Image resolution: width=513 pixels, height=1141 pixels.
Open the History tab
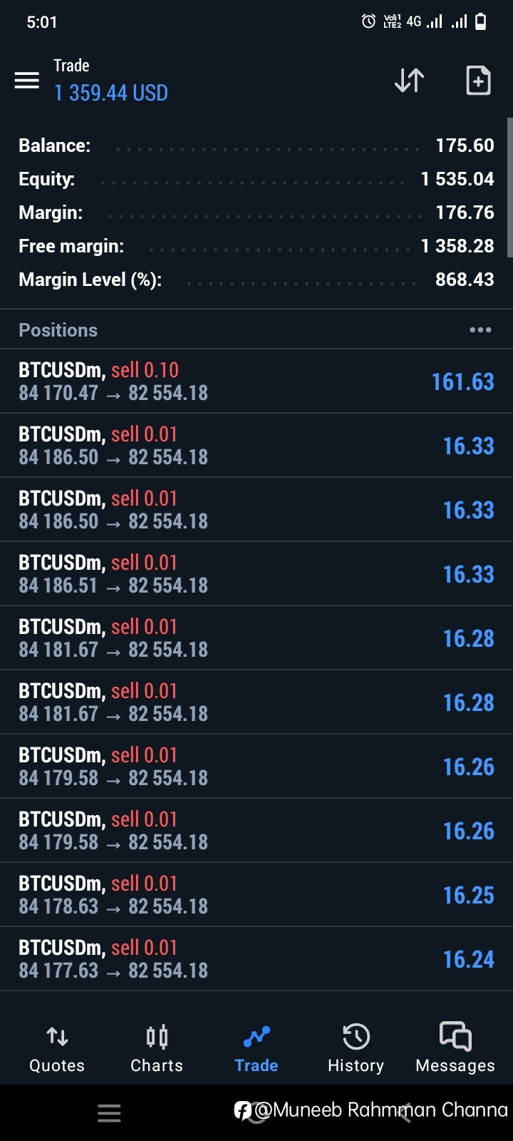pos(356,1050)
